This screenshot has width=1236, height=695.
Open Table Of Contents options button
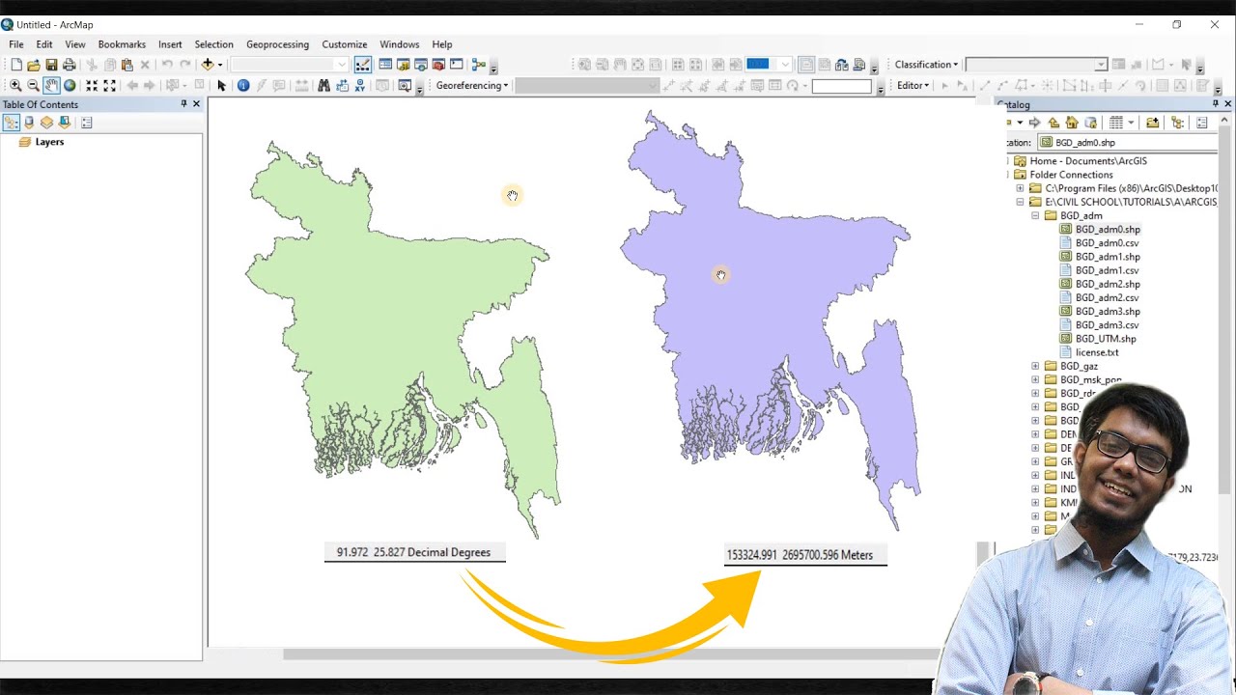(86, 123)
